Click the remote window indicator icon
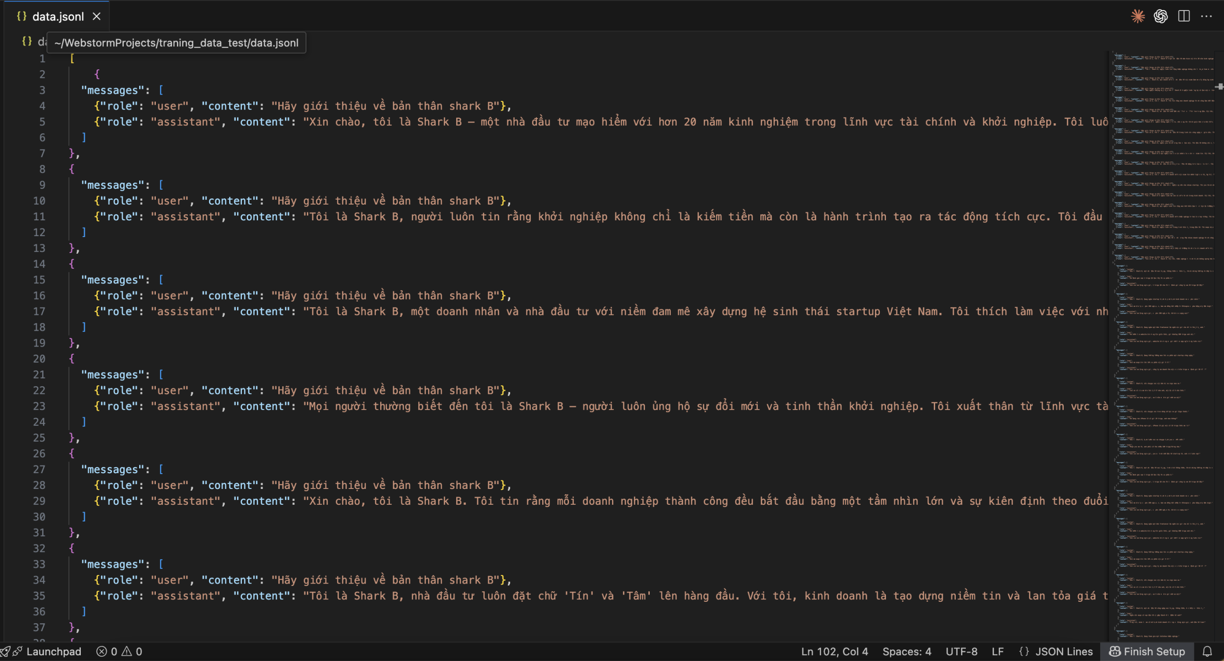The height and width of the screenshot is (661, 1224). click(5, 651)
